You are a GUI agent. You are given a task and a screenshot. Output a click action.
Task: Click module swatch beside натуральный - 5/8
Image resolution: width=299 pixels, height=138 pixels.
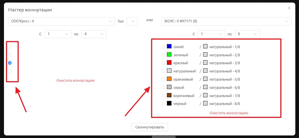[205, 79]
